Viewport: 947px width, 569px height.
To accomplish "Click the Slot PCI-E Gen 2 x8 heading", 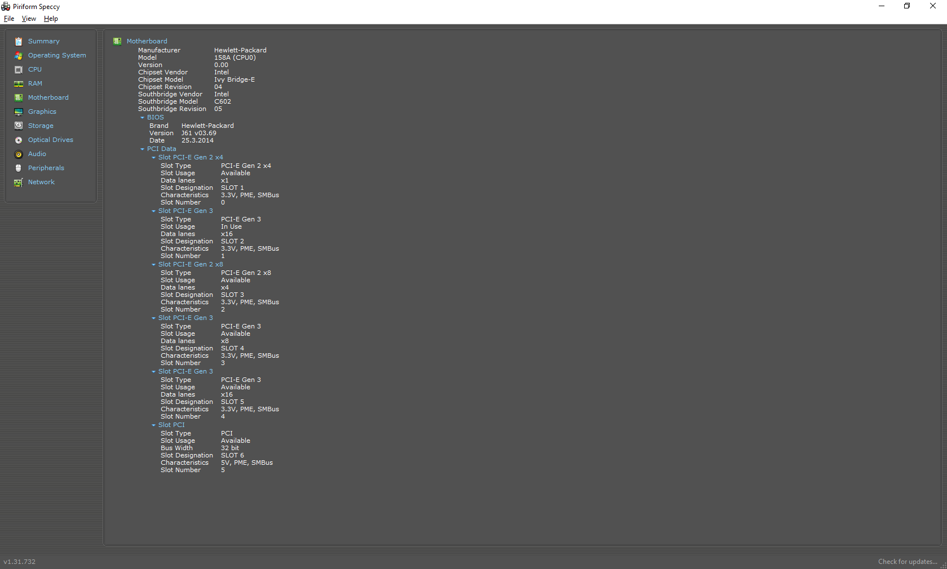I will pyautogui.click(x=191, y=264).
